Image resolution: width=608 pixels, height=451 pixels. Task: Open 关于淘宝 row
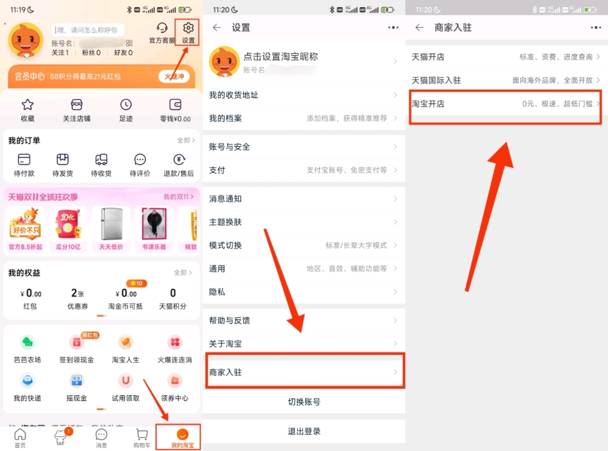[304, 344]
